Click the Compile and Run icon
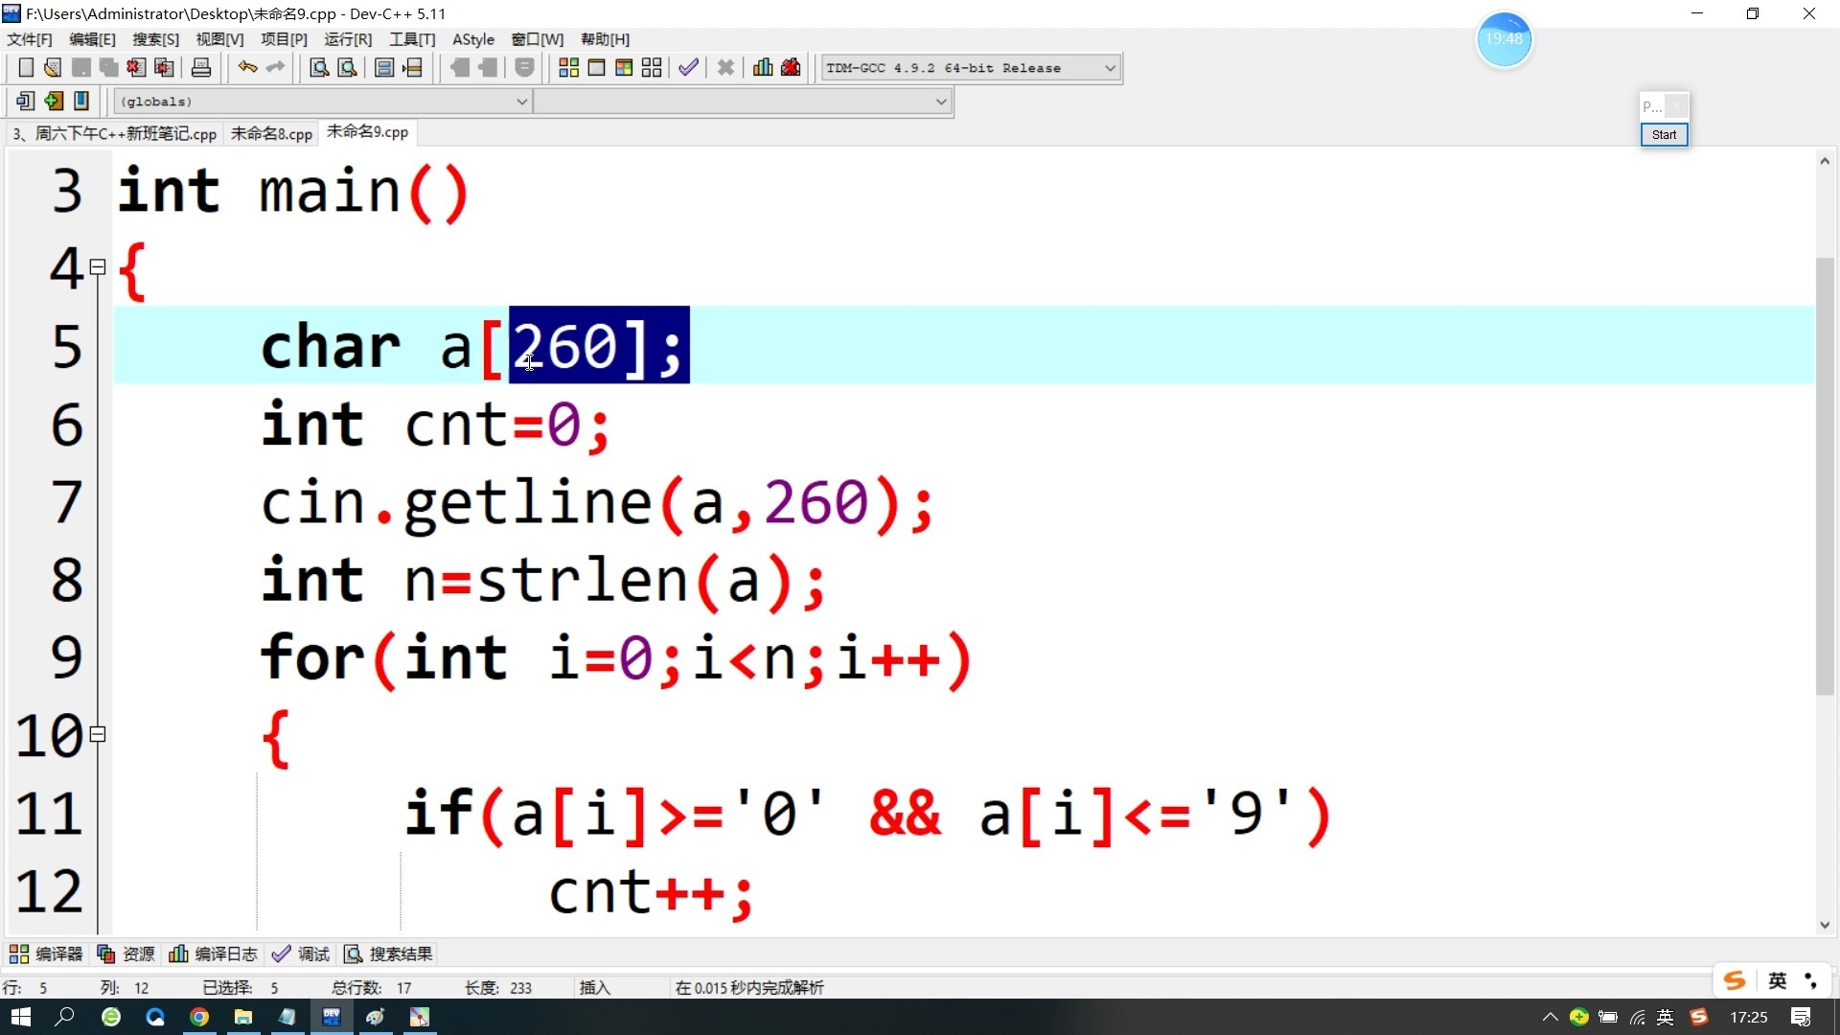Viewport: 1840px width, 1035px height. [624, 68]
